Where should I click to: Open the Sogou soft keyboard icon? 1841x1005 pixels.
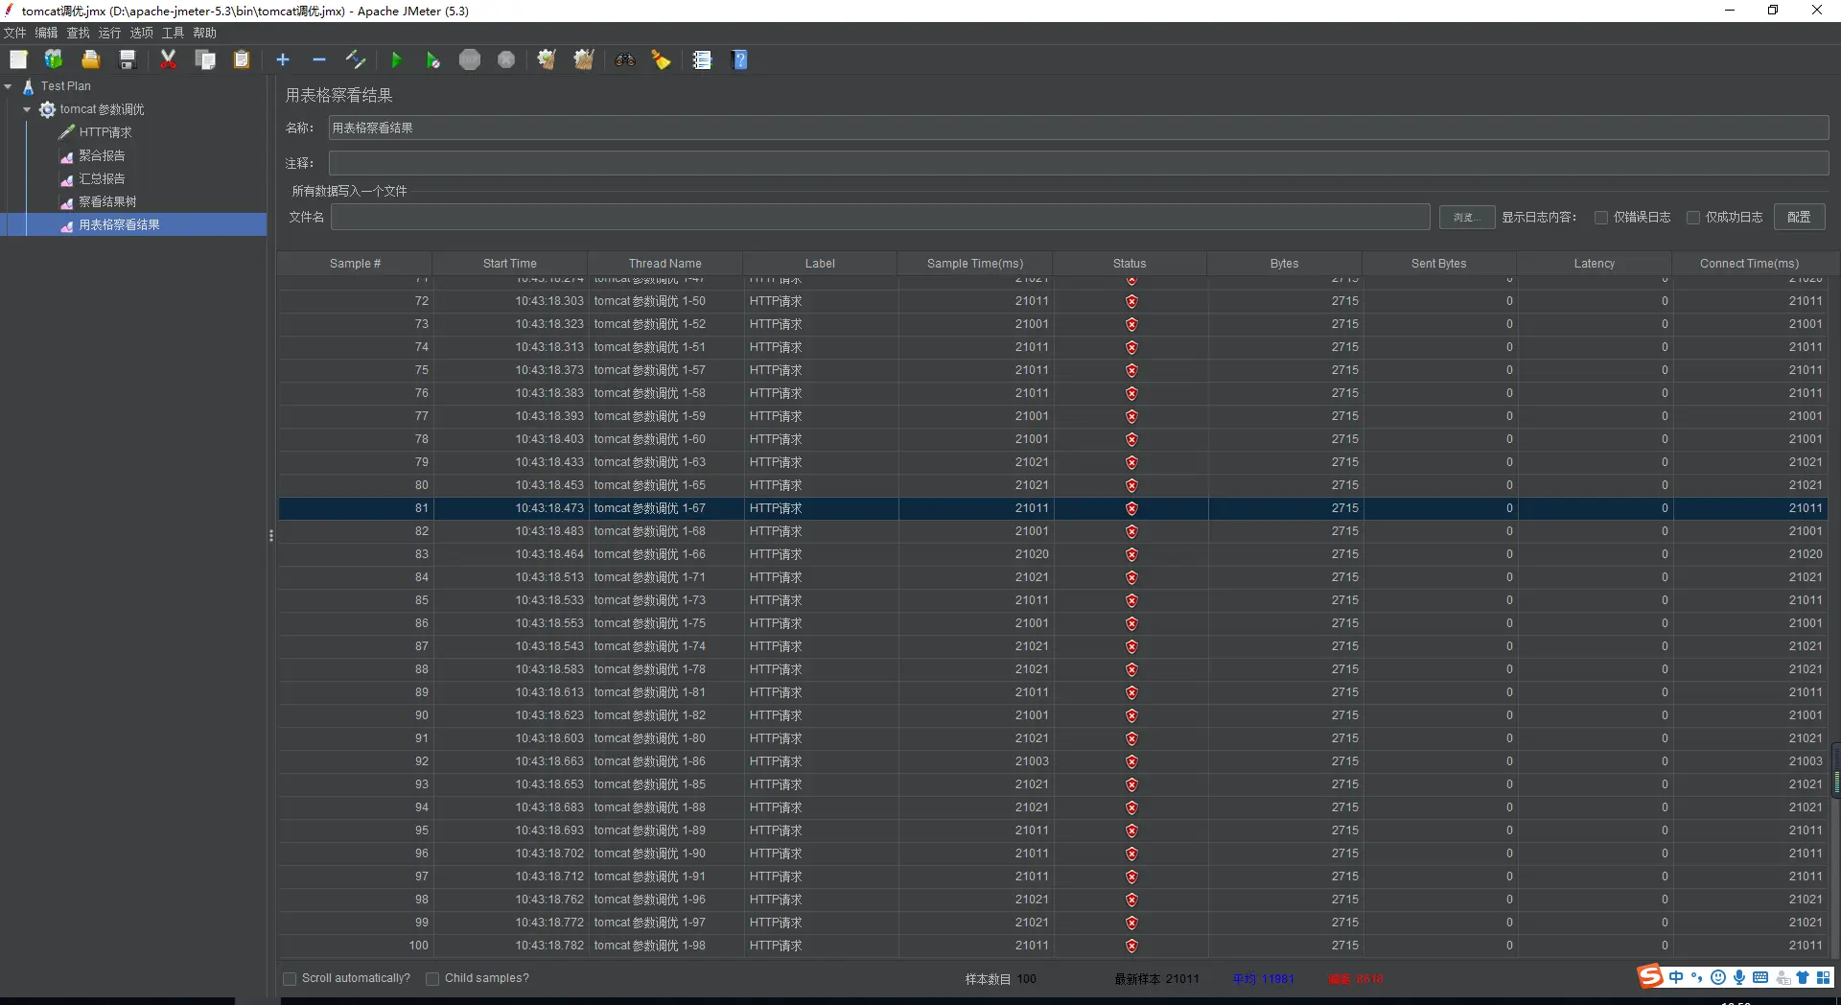(x=1760, y=977)
